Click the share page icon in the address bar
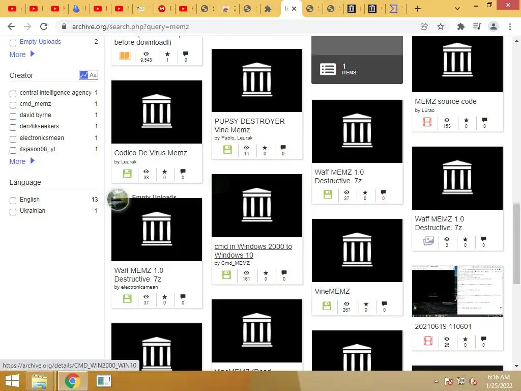 point(424,26)
